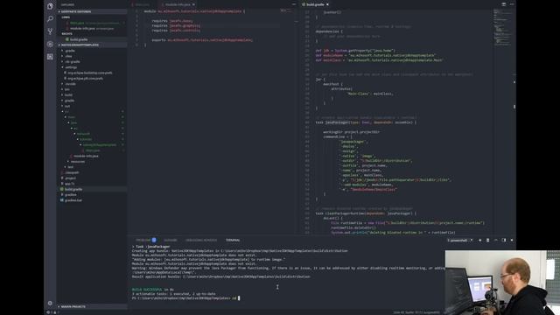
Task: Expand the build folder in explorer
Action: [68, 94]
